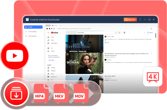Click the URL address bar
The image size is (167, 110).
102,29
